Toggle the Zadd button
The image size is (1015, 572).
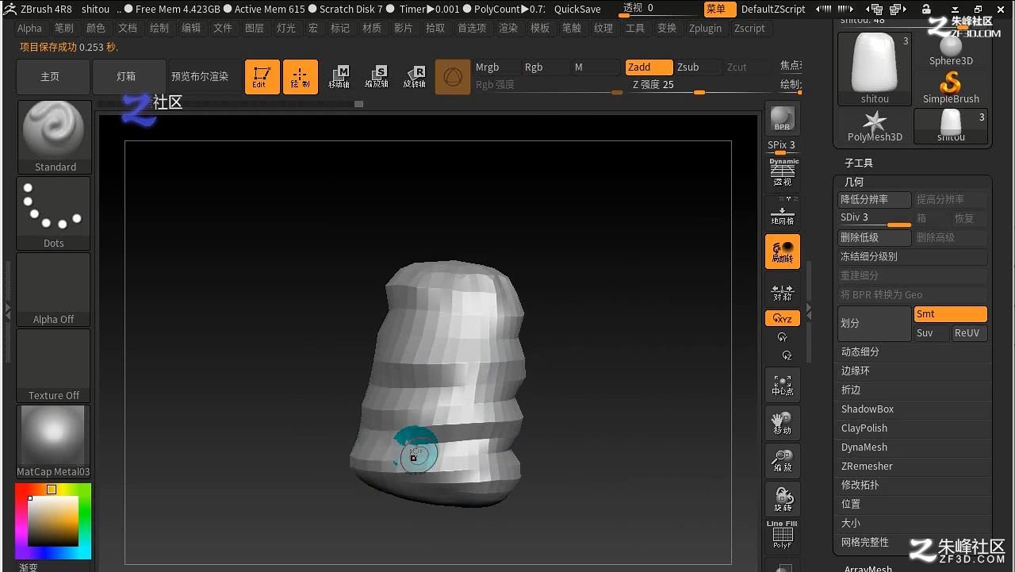point(649,67)
